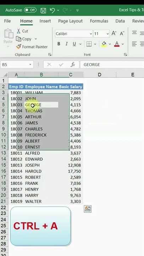Click the Copy button
Screen dimensions: 144x256
click(x=24, y=39)
